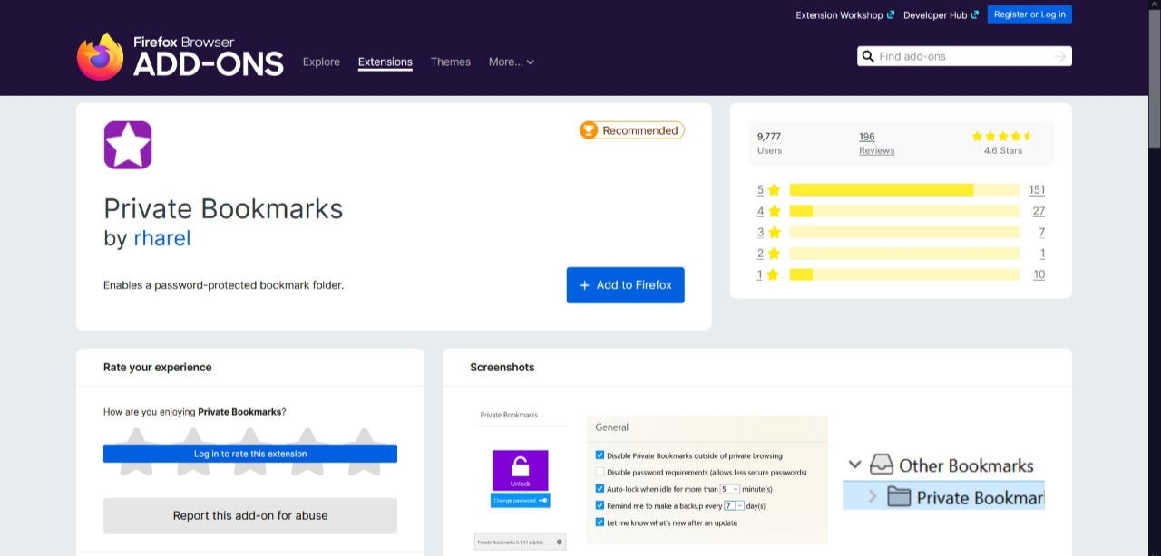Click Report this add-on for abuse
Screen dimensions: 1161x556
[250, 515]
